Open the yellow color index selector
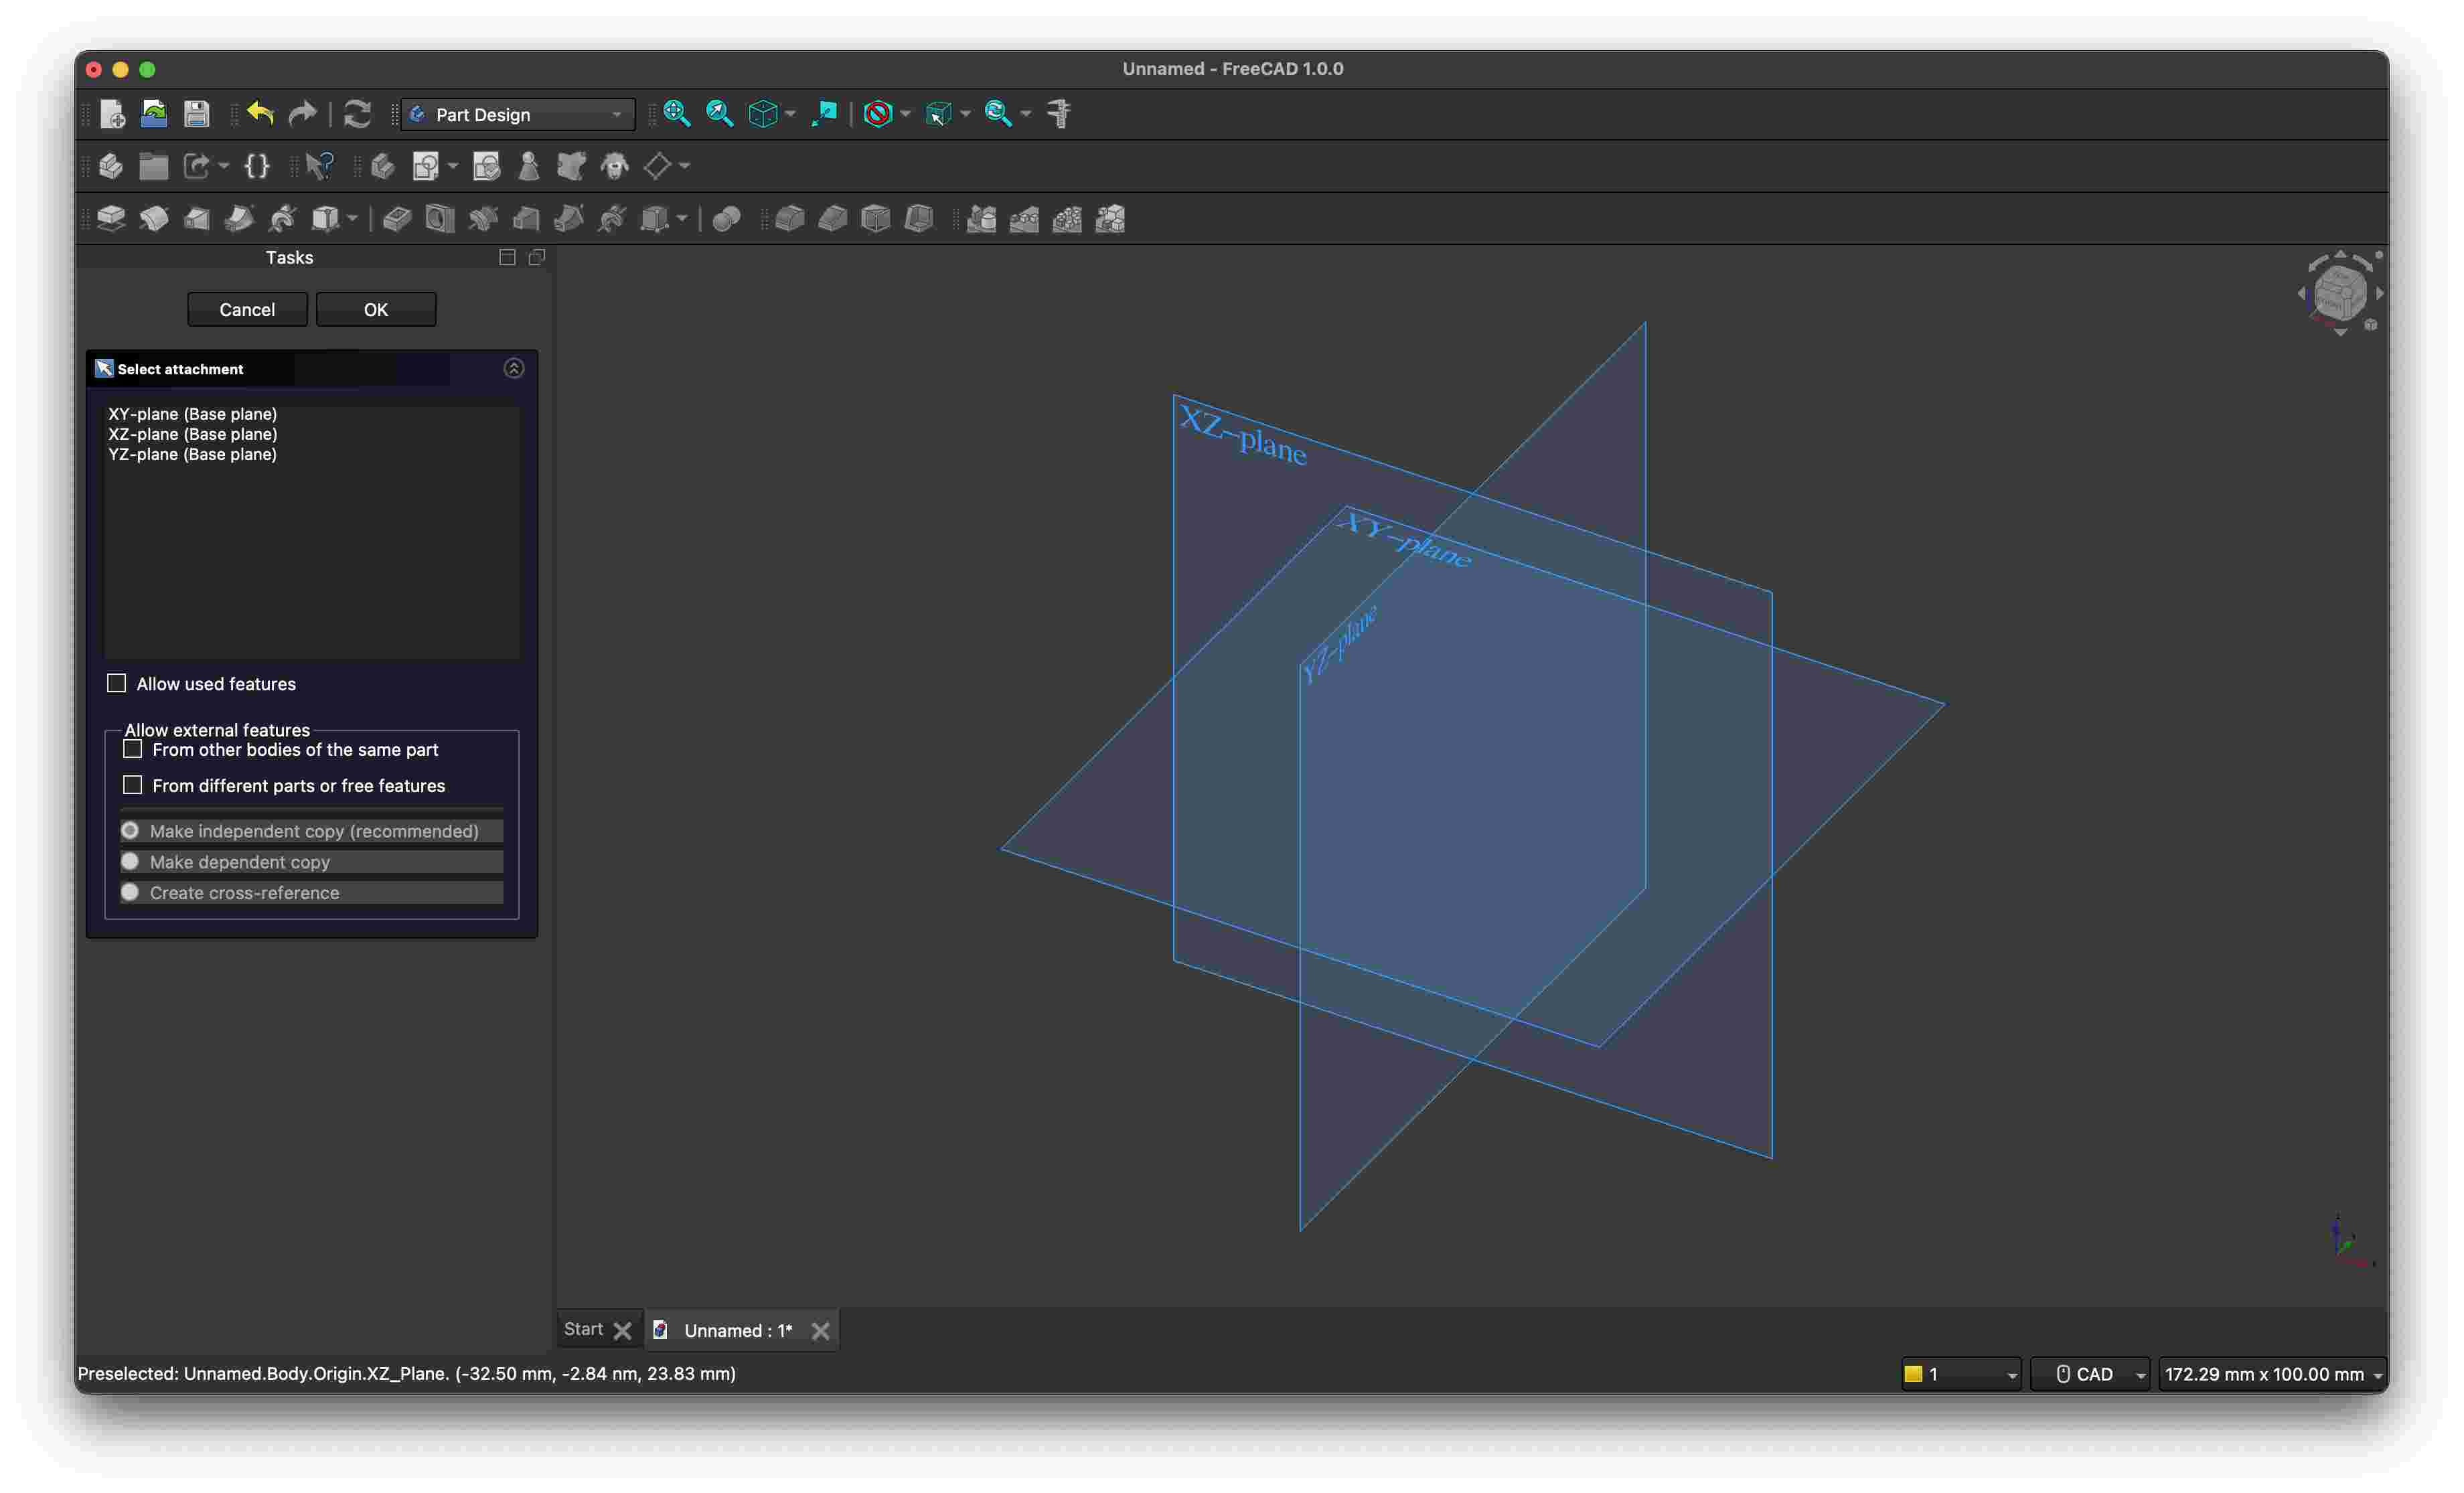Image resolution: width=2464 pixels, height=1493 pixels. (1961, 1374)
